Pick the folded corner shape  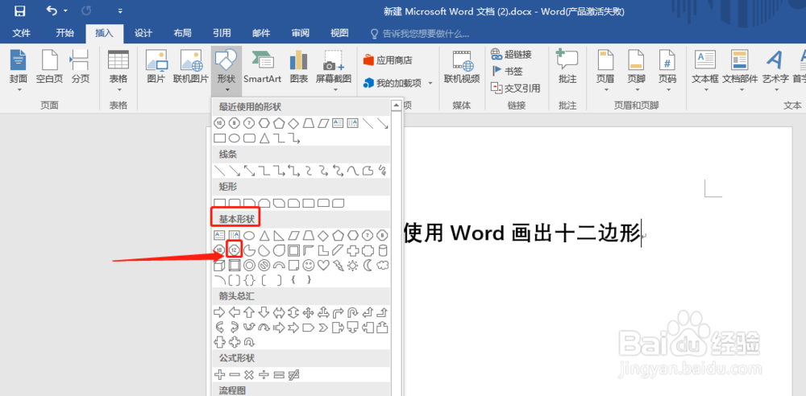(x=293, y=265)
